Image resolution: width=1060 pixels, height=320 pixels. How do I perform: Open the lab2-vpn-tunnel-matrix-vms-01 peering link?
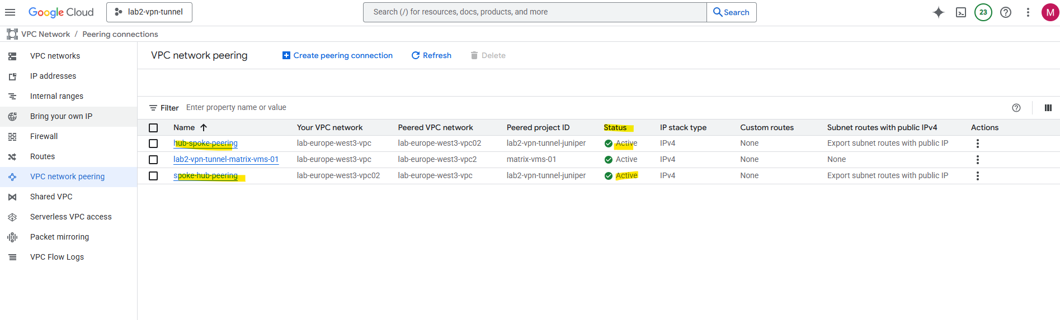click(x=226, y=159)
